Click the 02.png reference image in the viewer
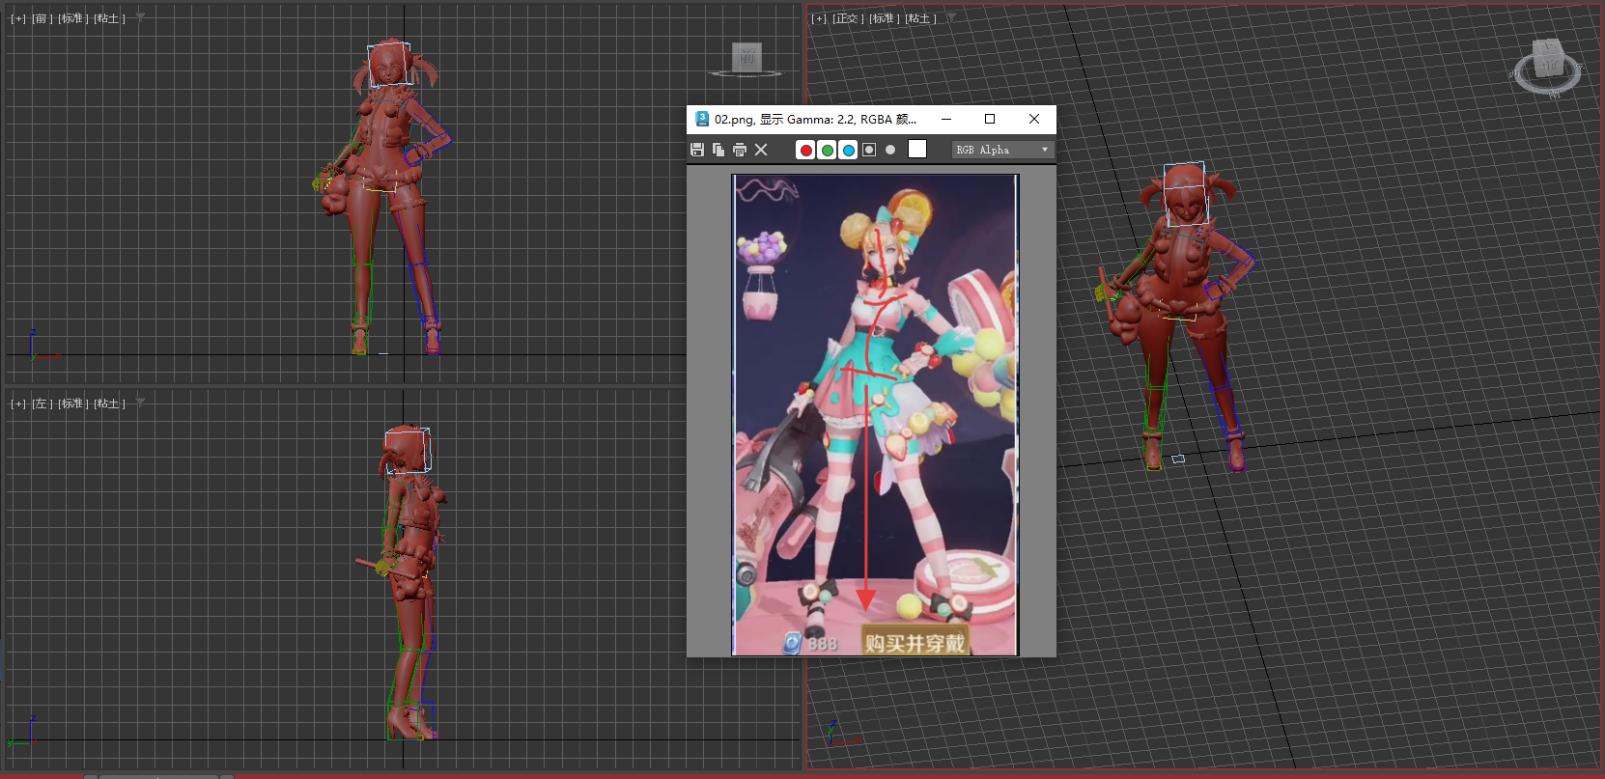 point(875,415)
